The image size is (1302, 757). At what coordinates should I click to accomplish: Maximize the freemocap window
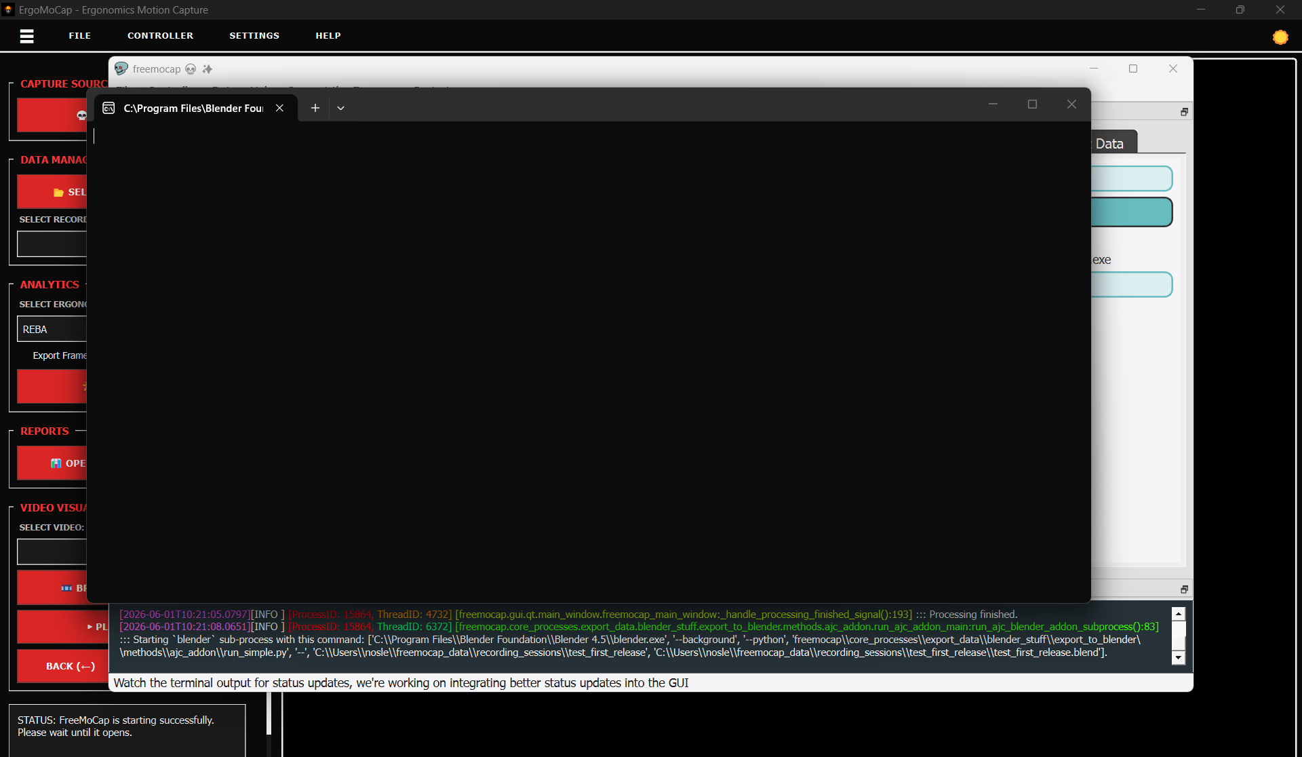[1133, 69]
